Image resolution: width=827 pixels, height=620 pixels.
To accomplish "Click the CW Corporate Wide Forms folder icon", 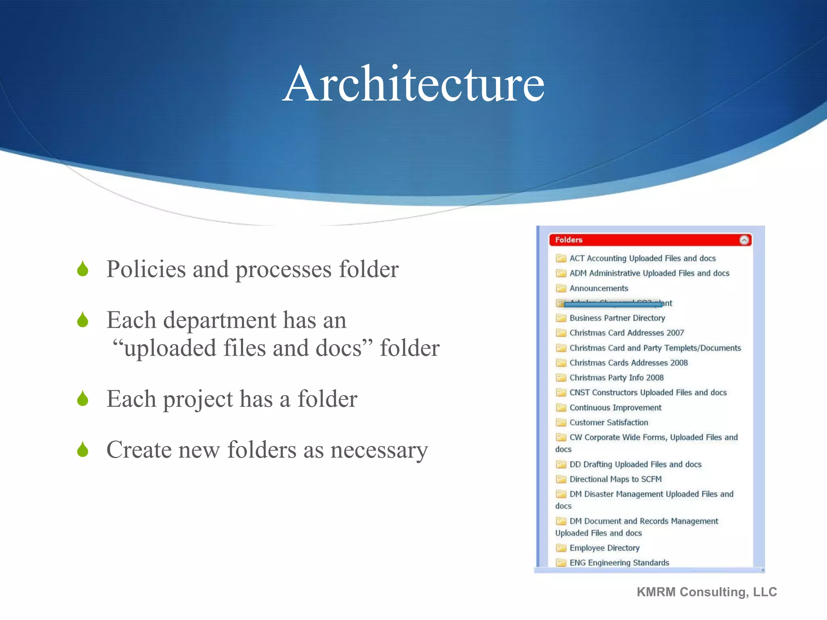I will point(561,437).
